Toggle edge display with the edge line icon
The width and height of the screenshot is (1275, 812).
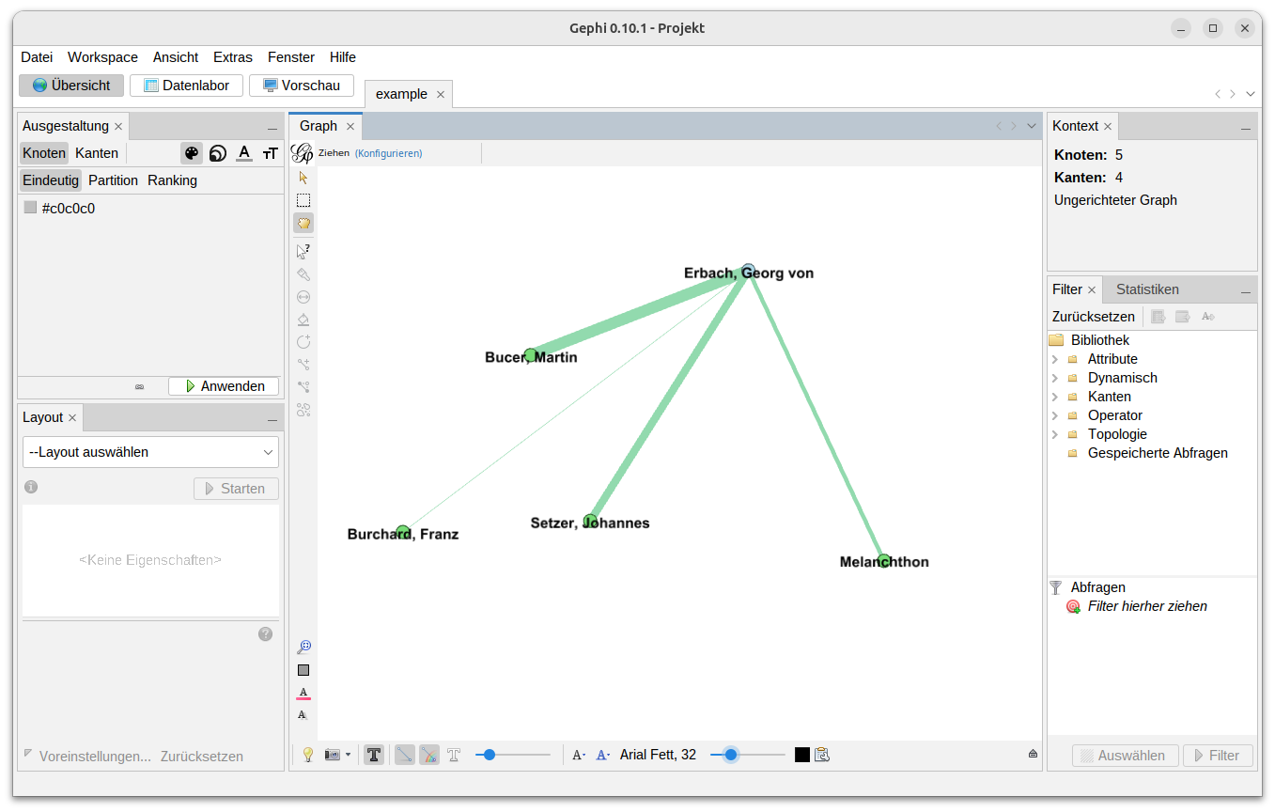pos(404,754)
